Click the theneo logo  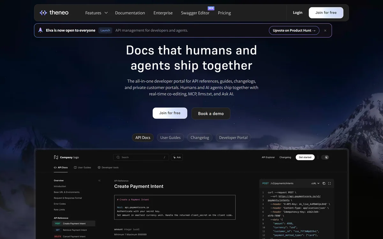point(54,13)
